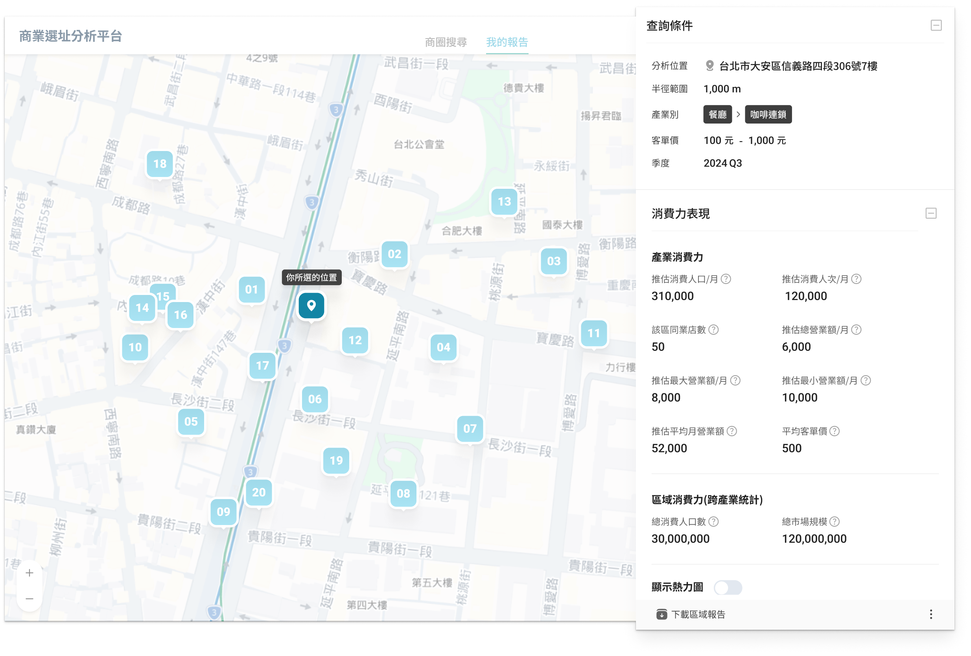Click map marker 18
The width and height of the screenshot is (971, 656).
coord(160,164)
